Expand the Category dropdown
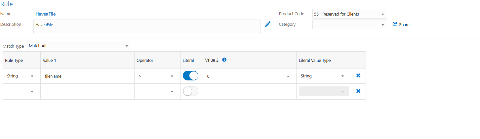Image resolution: width=480 pixels, height=139 pixels. 349,24
